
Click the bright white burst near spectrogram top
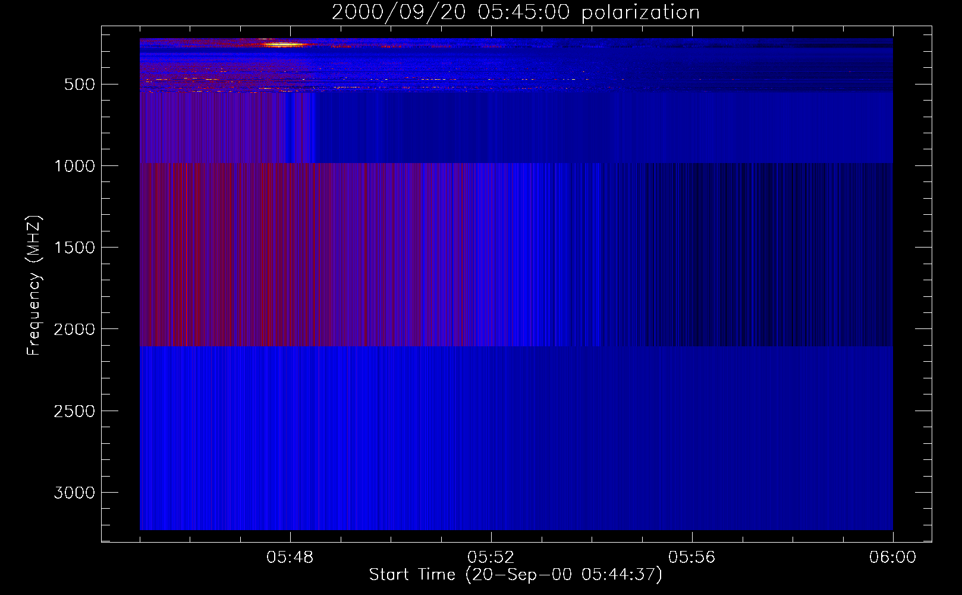(x=283, y=44)
